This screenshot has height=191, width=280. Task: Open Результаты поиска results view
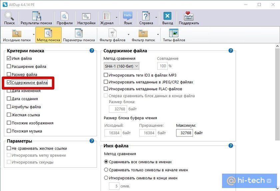[x=36, y=18]
